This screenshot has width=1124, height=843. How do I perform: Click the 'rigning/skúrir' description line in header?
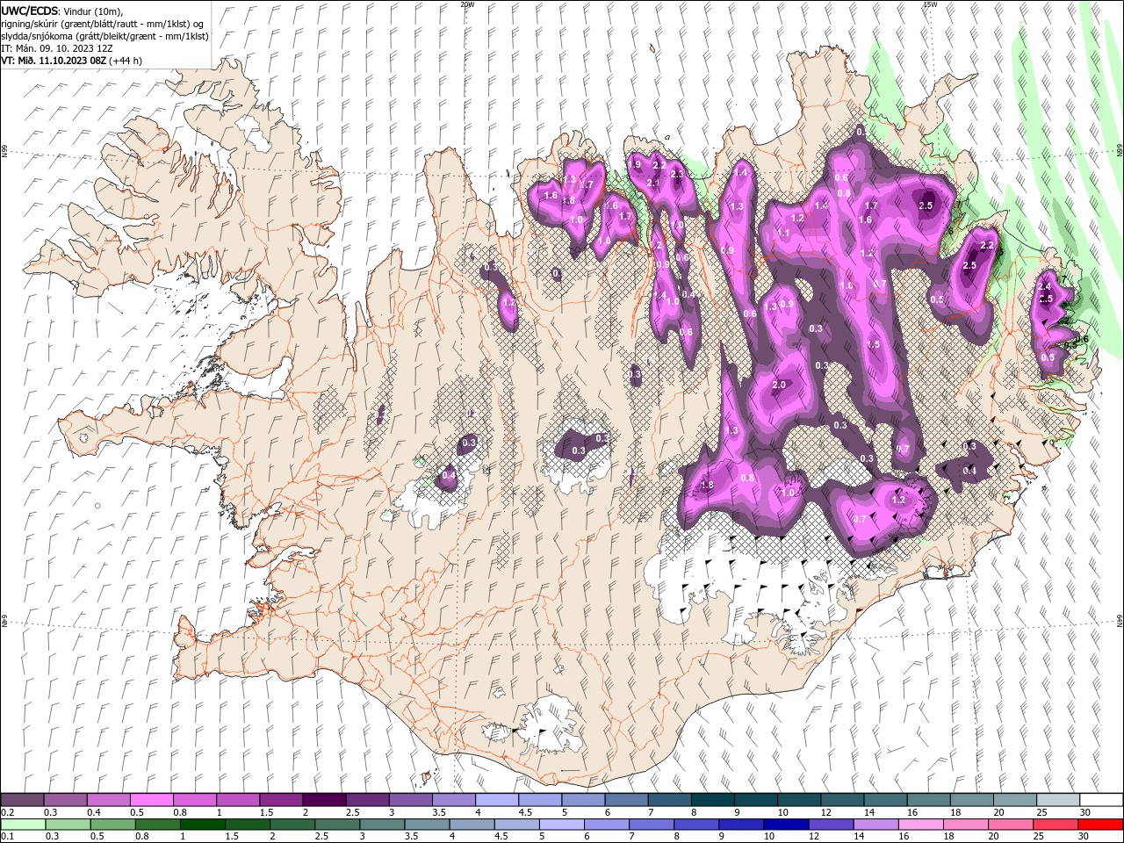[x=101, y=23]
